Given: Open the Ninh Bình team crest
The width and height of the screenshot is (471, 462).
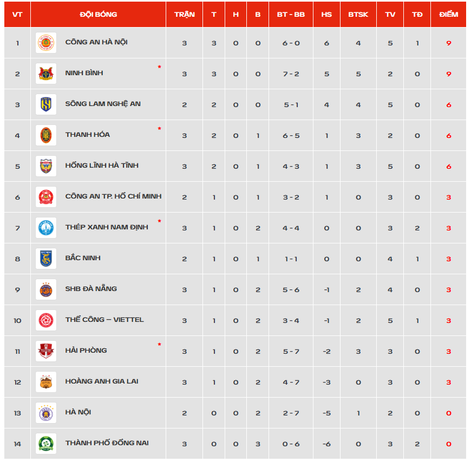Looking at the screenshot, I should 46,74.
